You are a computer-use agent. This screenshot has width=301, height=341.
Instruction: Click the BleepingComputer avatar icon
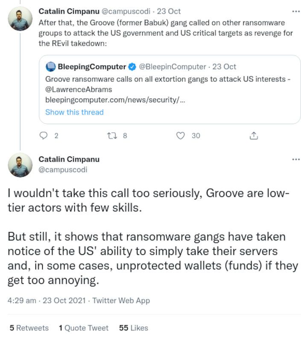click(51, 66)
